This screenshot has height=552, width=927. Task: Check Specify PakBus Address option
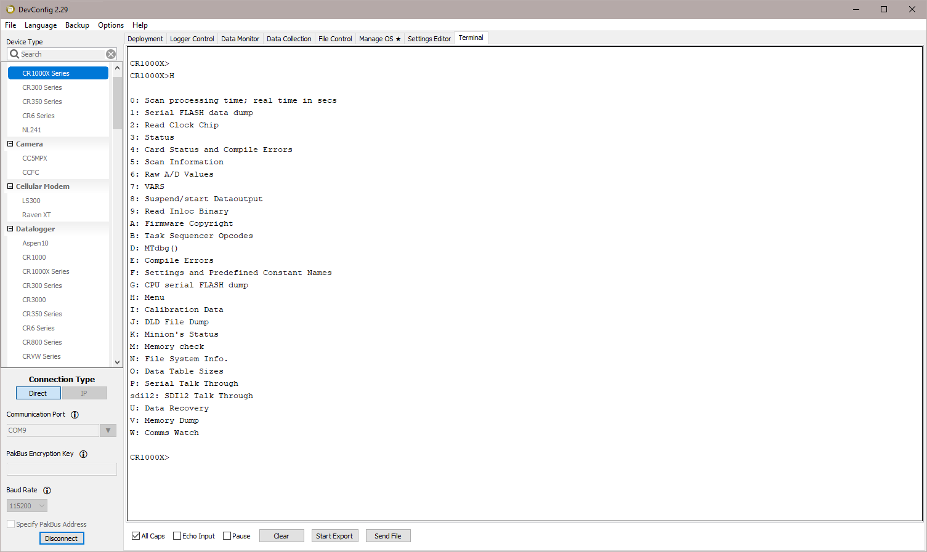pyautogui.click(x=10, y=524)
